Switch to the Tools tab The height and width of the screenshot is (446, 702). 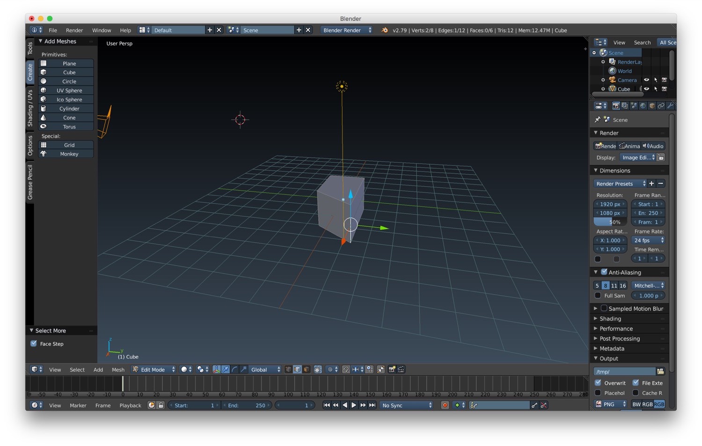click(x=30, y=48)
